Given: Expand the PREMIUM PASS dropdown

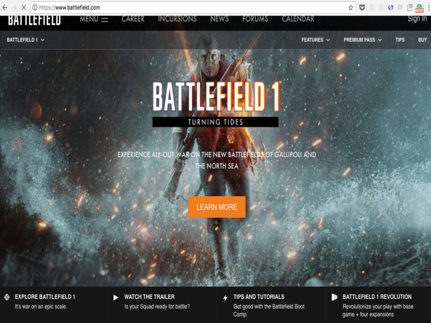Looking at the screenshot, I should pos(362,40).
